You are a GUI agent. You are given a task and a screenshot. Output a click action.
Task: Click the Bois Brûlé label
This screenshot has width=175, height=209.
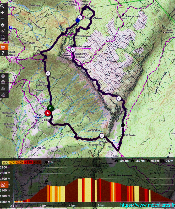(29, 43)
